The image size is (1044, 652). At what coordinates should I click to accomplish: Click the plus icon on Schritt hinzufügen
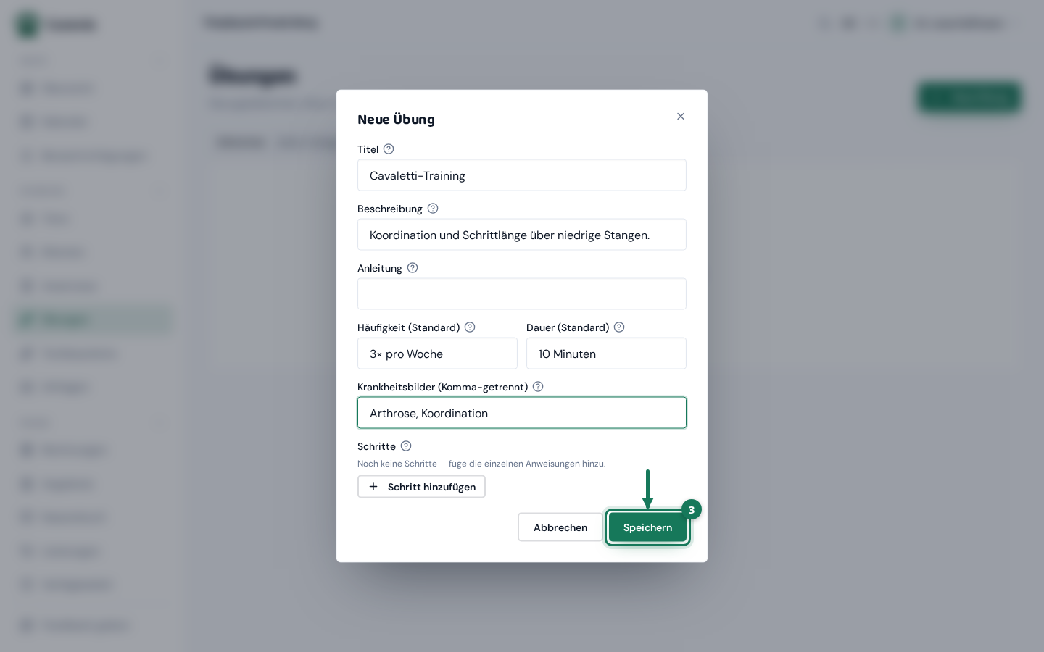pyautogui.click(x=373, y=487)
